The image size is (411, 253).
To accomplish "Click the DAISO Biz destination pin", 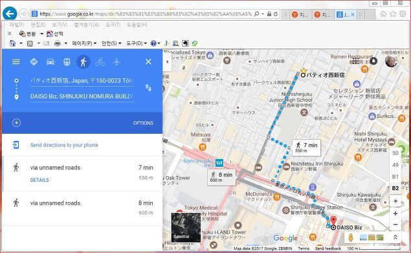I will 333,221.
